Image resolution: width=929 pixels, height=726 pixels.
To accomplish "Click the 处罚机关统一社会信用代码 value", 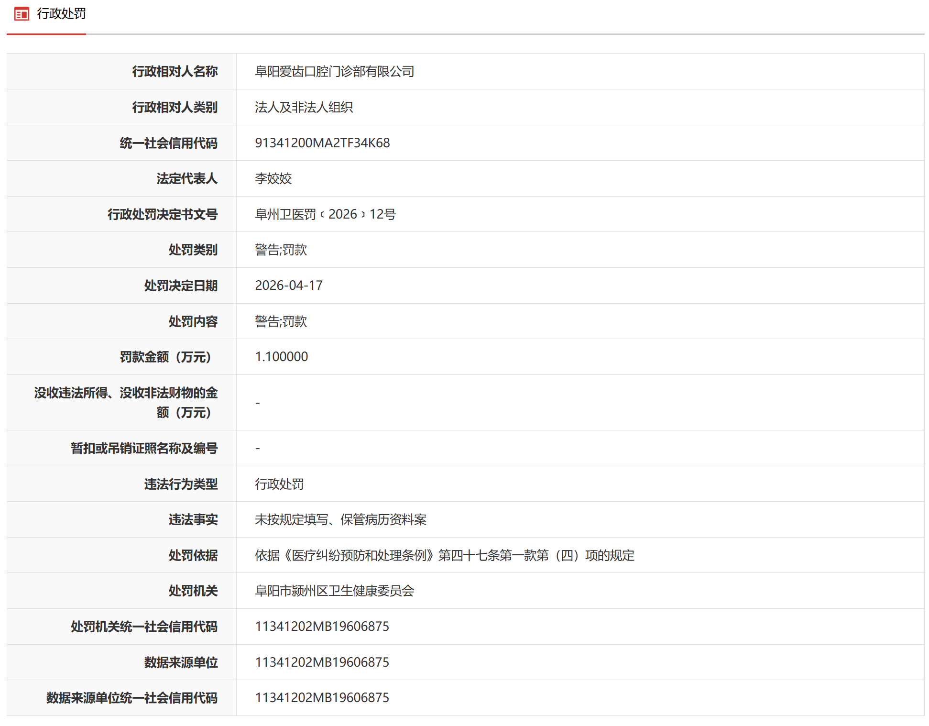I will [322, 627].
